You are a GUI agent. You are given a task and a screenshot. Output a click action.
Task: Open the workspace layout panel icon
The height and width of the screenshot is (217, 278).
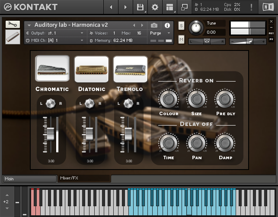[169, 7]
